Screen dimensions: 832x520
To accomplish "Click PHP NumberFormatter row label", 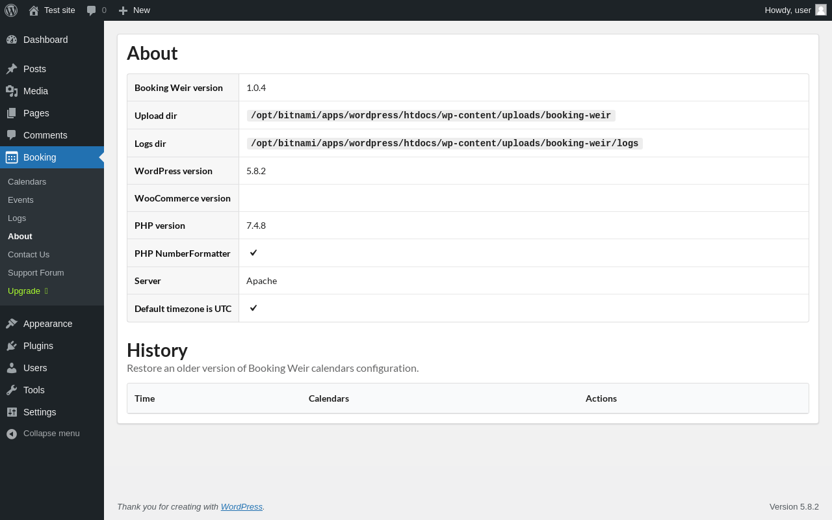I will 183,253.
